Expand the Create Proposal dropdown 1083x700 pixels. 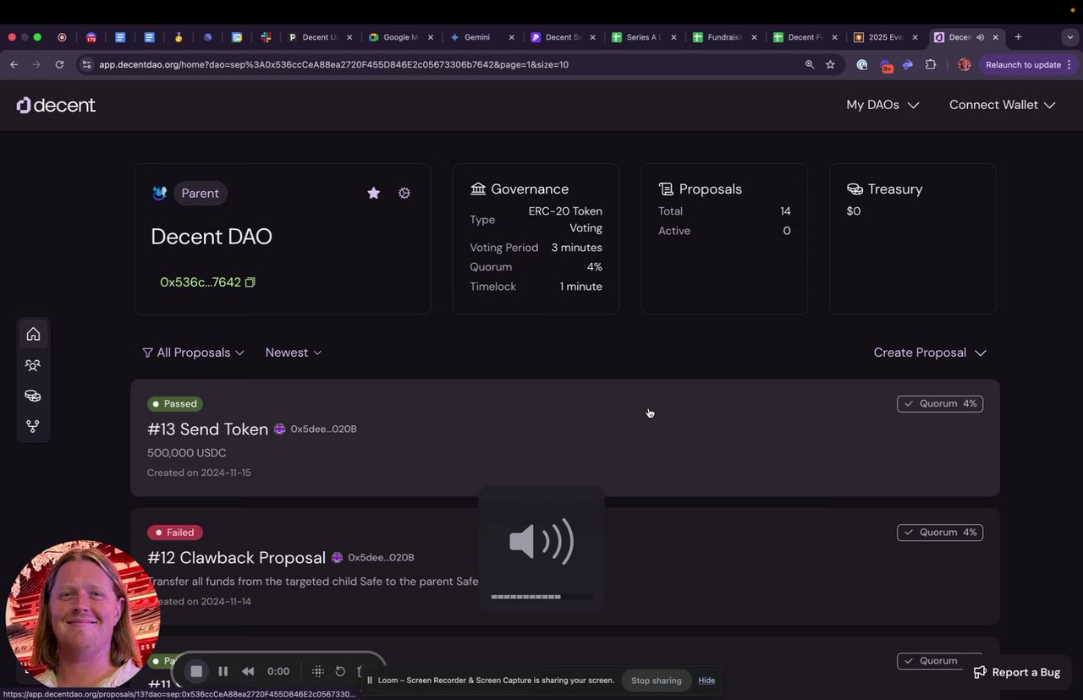tap(930, 353)
